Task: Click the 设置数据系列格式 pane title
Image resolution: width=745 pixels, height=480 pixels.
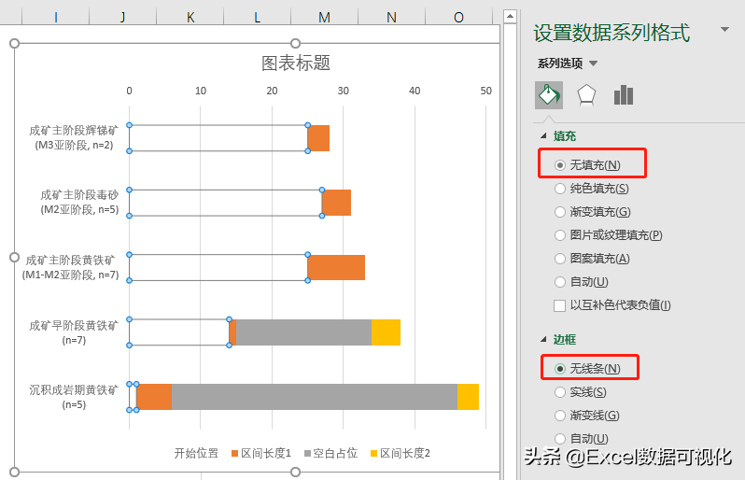Action: [611, 34]
